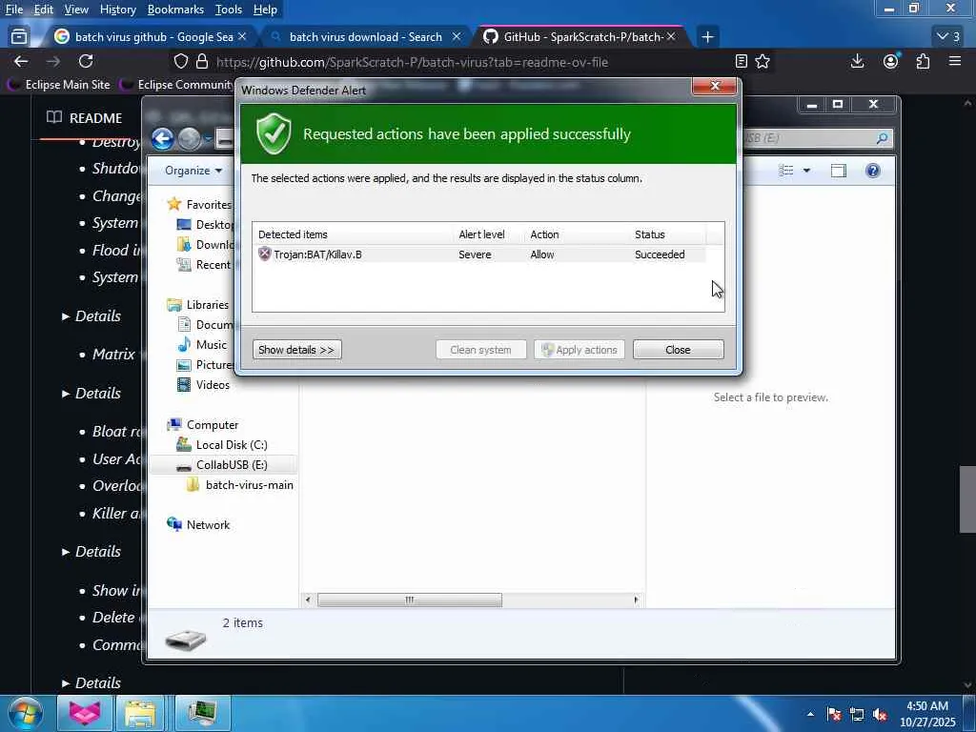
Task: Click the README book icon
Action: 54,117
